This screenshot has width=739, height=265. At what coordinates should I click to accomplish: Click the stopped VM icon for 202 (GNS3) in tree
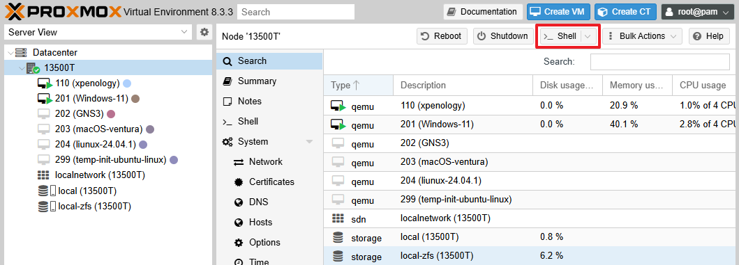43,113
